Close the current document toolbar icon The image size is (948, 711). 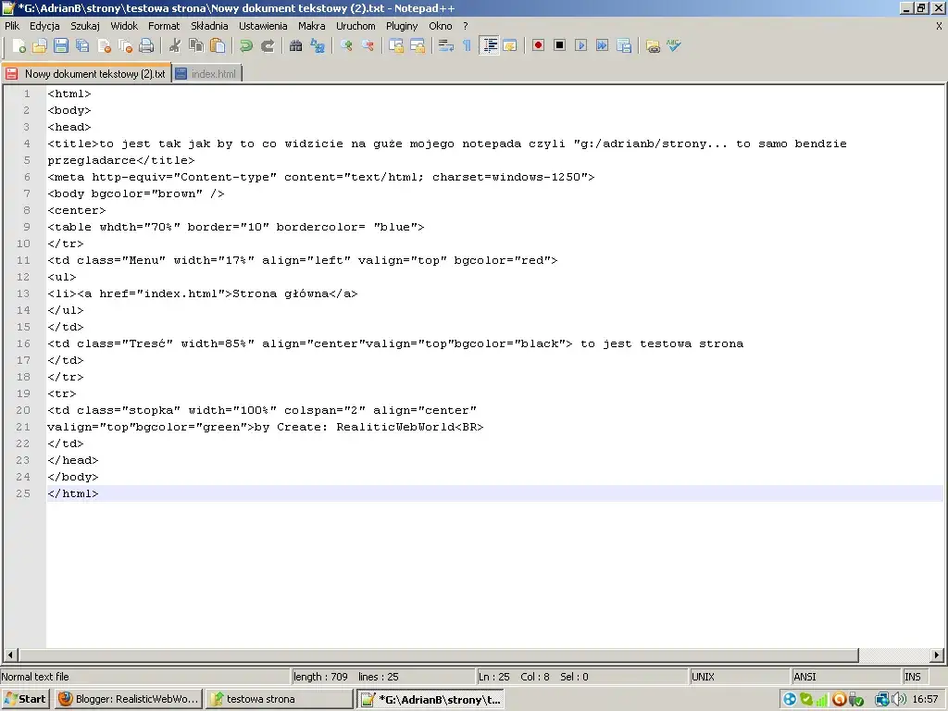[104, 46]
